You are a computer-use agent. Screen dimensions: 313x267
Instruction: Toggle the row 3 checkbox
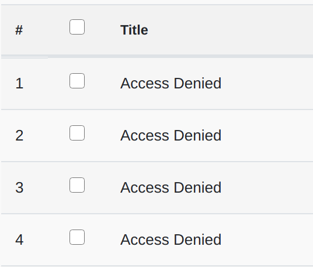(77, 185)
